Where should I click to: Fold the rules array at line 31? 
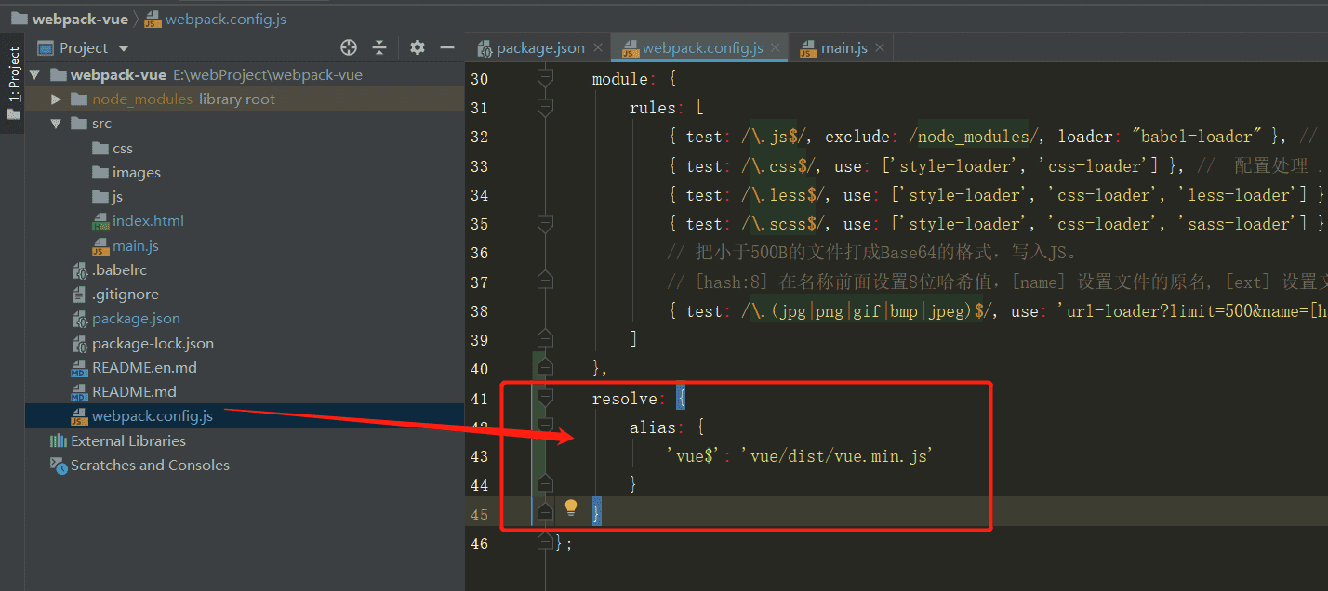click(545, 108)
